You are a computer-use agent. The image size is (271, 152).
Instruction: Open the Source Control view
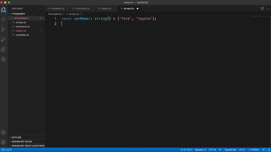tap(3, 30)
